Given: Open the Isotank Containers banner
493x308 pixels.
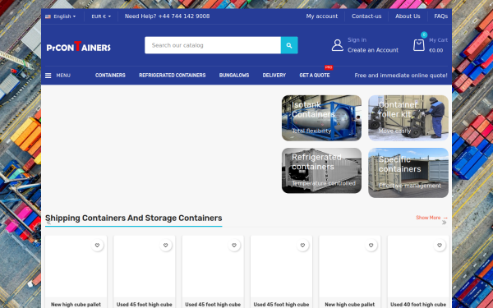Looking at the screenshot, I should pyautogui.click(x=321, y=118).
